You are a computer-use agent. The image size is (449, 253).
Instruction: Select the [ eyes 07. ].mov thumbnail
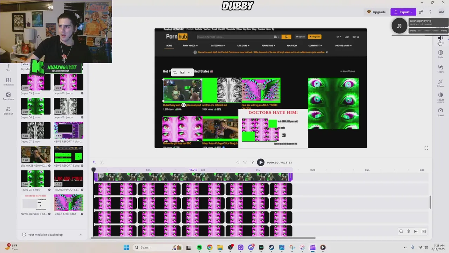[36, 130]
